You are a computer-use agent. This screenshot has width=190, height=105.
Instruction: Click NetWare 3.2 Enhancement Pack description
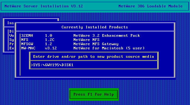tap(107, 35)
